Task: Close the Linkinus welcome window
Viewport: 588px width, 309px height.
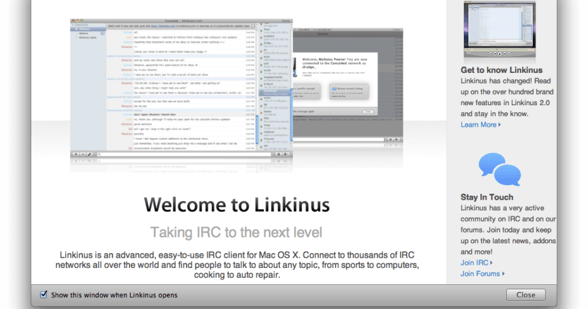Action: pyautogui.click(x=526, y=295)
